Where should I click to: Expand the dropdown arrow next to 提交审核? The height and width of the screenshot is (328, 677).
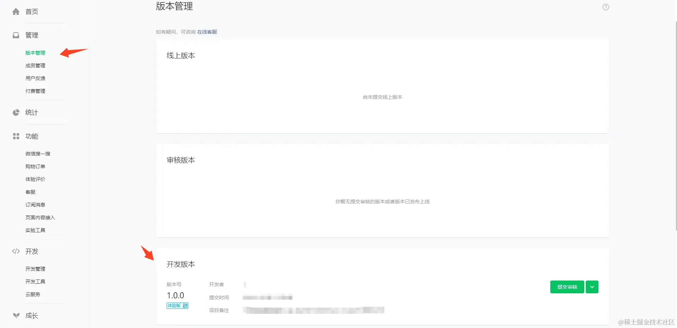tap(592, 287)
